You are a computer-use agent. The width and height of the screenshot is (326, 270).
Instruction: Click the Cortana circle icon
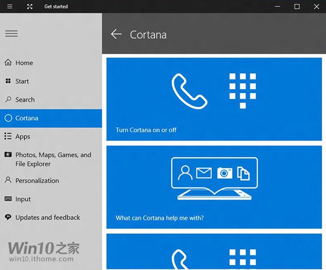tap(8, 118)
